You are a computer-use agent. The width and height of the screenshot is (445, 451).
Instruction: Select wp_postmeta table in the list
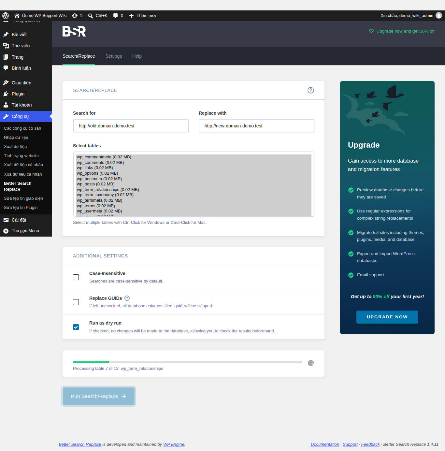194,179
